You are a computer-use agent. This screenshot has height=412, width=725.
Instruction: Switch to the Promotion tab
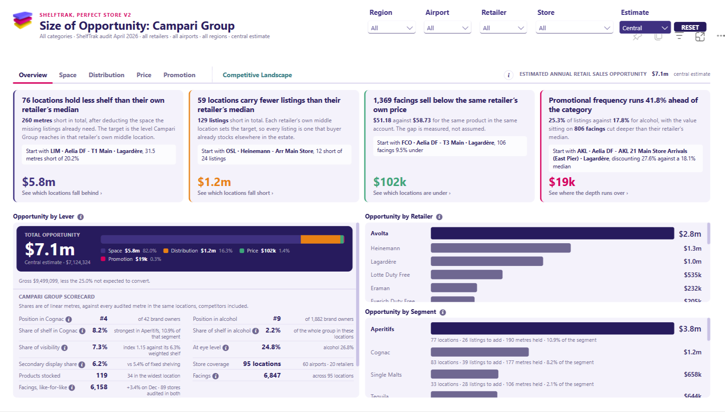(179, 75)
